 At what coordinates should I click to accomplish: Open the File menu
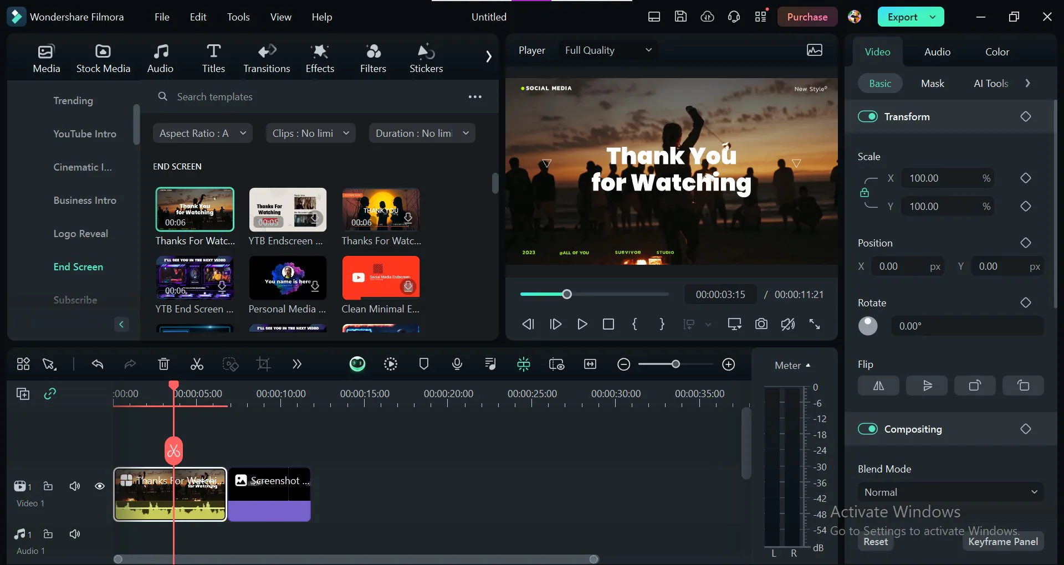[x=162, y=17]
